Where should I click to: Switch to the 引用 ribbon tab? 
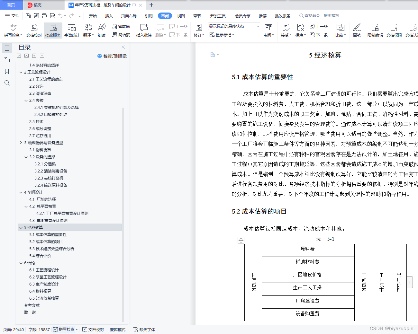(x=149, y=16)
